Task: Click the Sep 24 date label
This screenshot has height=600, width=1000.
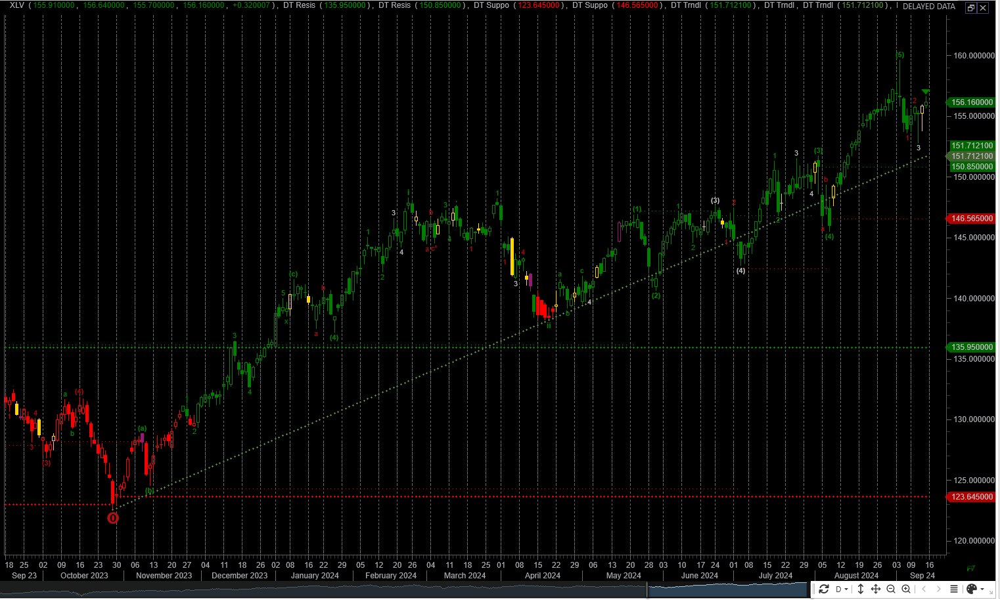Action: coord(922,576)
